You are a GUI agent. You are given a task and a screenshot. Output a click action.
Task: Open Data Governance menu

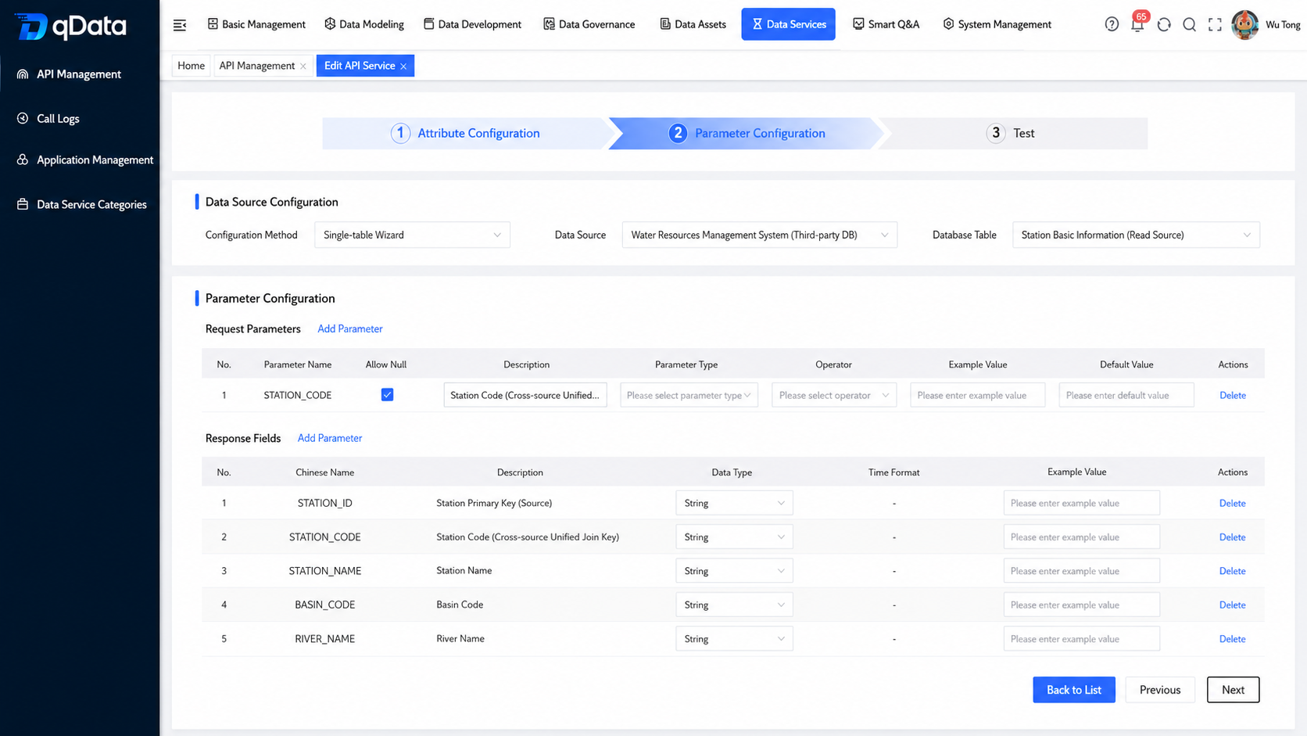pos(589,24)
